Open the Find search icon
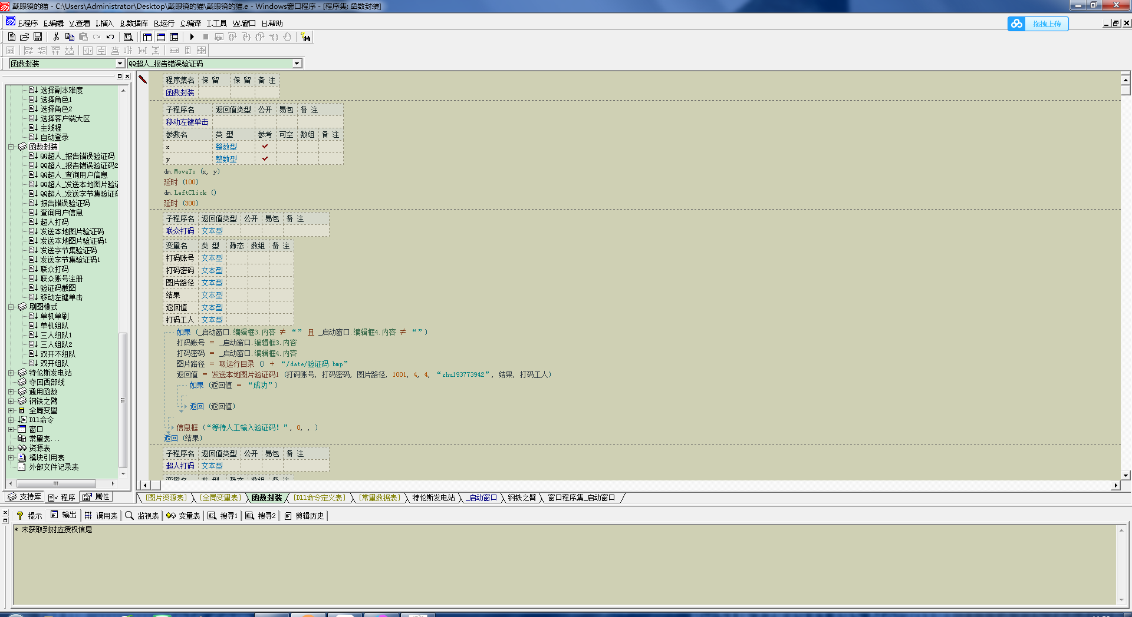1132x617 pixels. click(x=128, y=37)
